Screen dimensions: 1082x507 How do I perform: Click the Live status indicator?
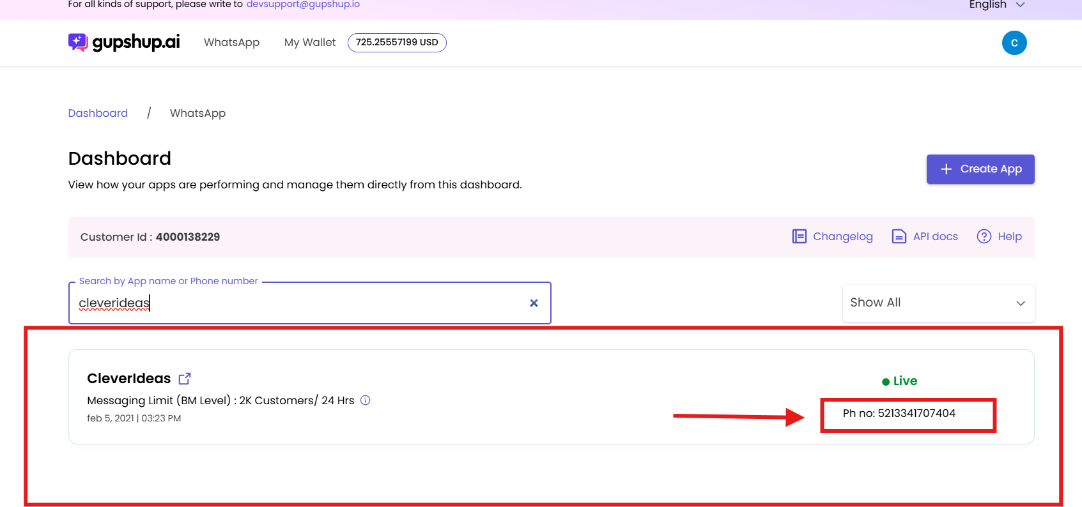899,381
